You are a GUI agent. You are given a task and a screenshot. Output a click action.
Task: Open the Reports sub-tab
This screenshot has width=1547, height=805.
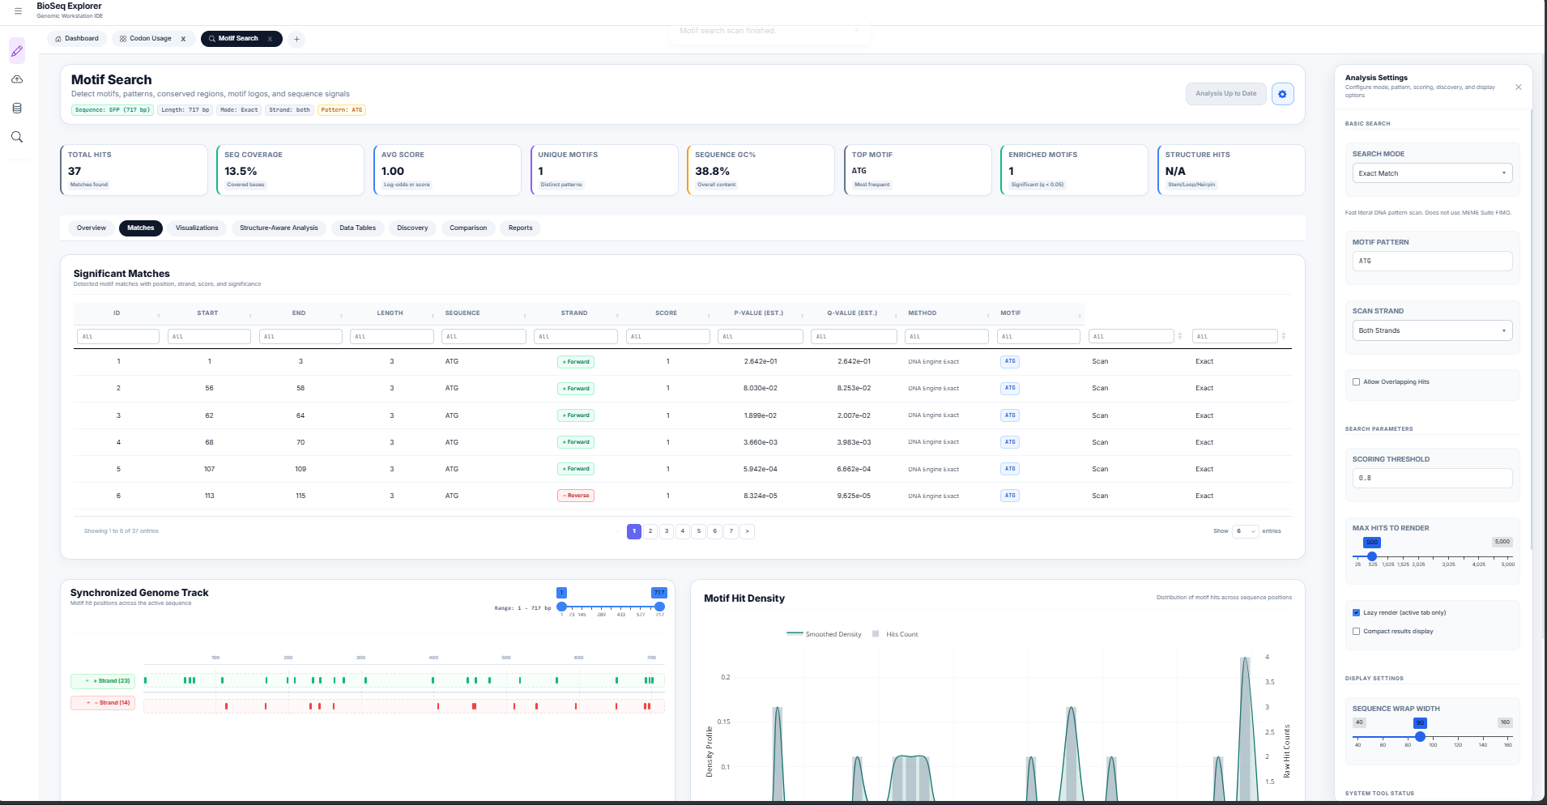click(520, 228)
